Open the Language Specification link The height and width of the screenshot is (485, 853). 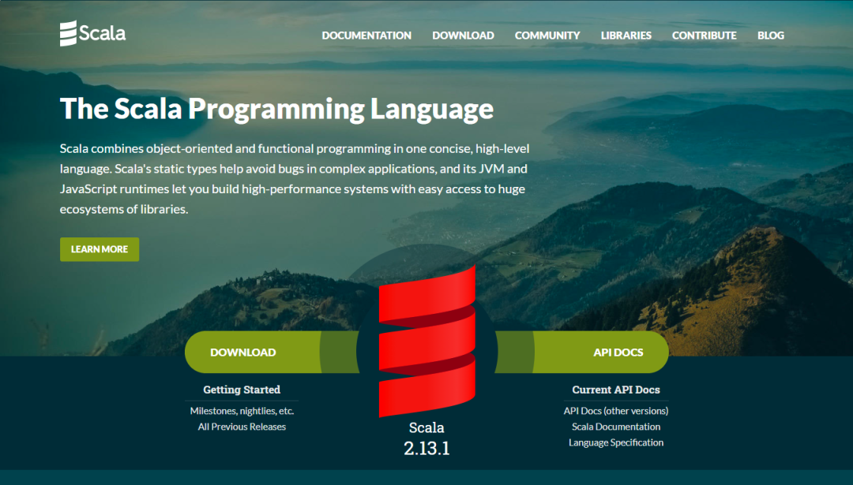[x=616, y=442]
